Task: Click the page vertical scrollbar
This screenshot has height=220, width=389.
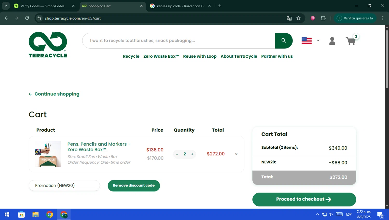Action: pos(387,59)
